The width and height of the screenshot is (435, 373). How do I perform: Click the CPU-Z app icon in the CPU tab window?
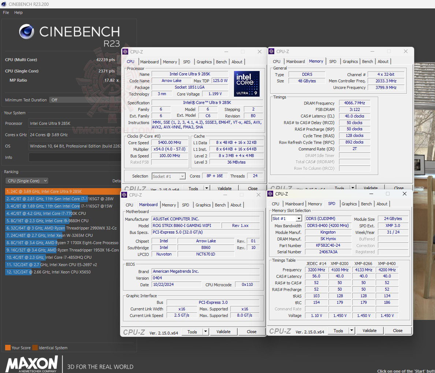(x=125, y=52)
